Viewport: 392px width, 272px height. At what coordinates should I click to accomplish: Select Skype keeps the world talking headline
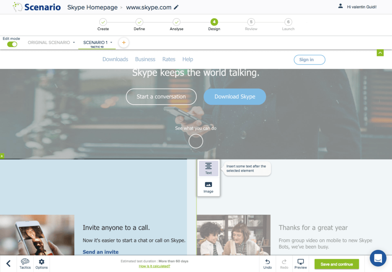(x=196, y=73)
